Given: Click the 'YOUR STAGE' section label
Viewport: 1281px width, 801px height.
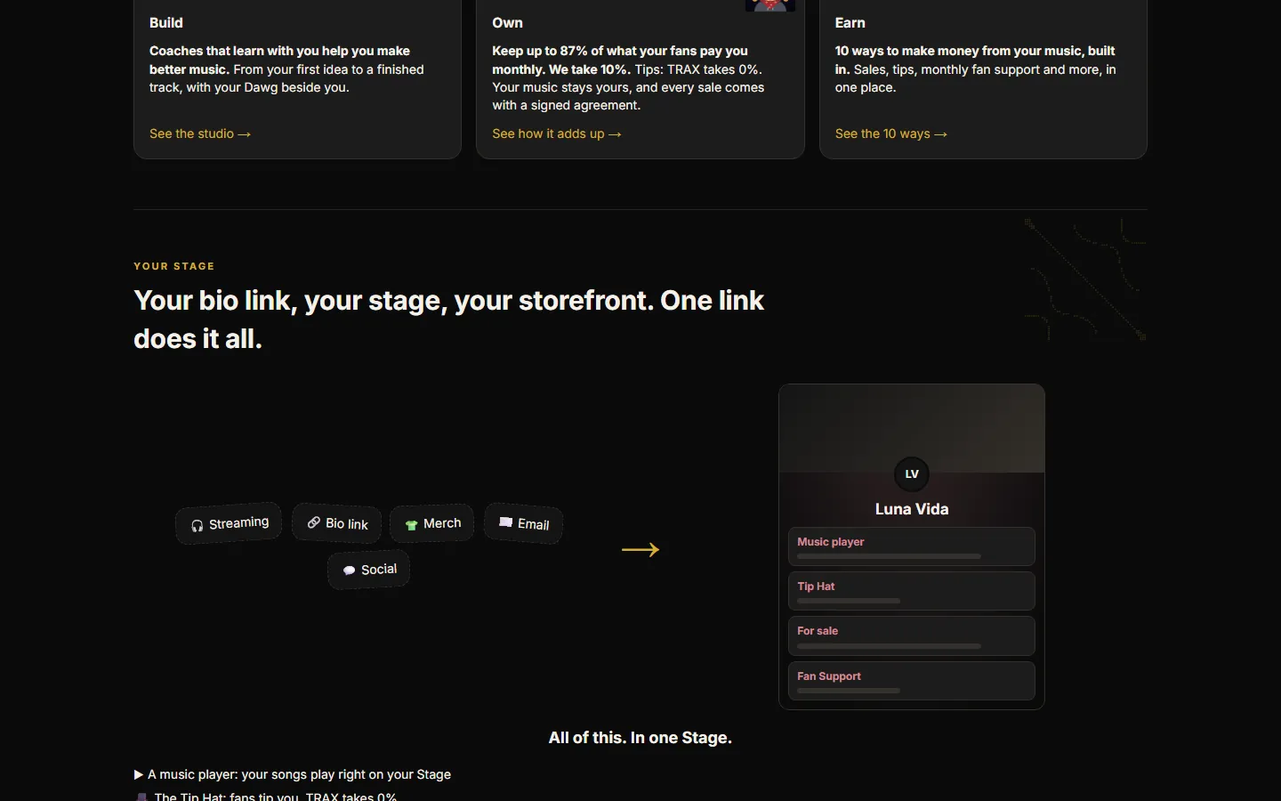Looking at the screenshot, I should pos(174,266).
